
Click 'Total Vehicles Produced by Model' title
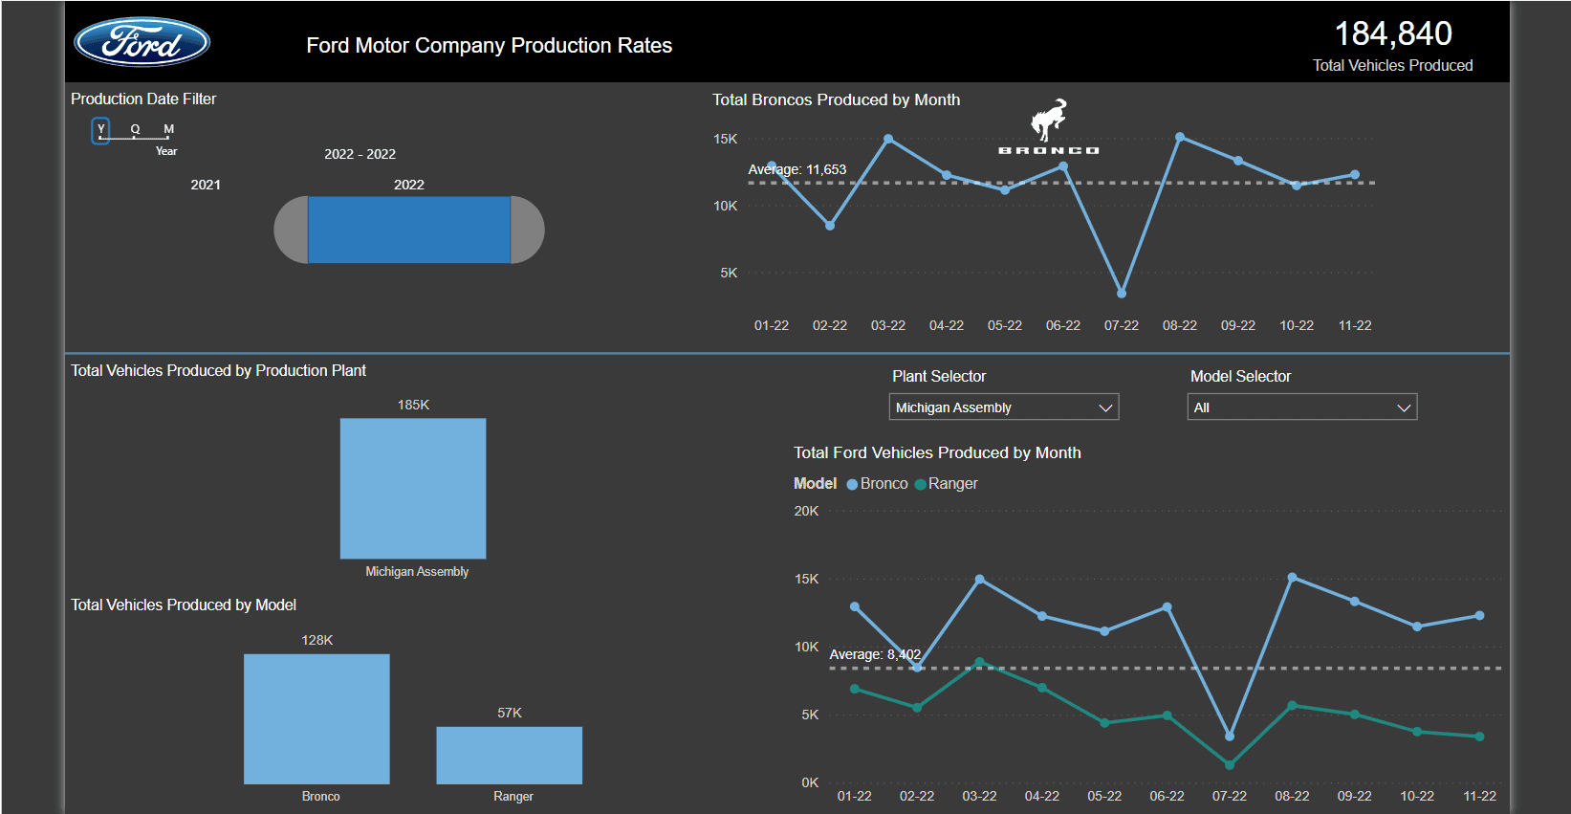184,605
